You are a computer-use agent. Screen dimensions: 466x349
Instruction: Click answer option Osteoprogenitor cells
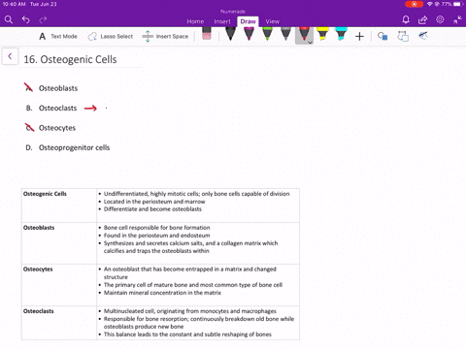[x=75, y=147]
